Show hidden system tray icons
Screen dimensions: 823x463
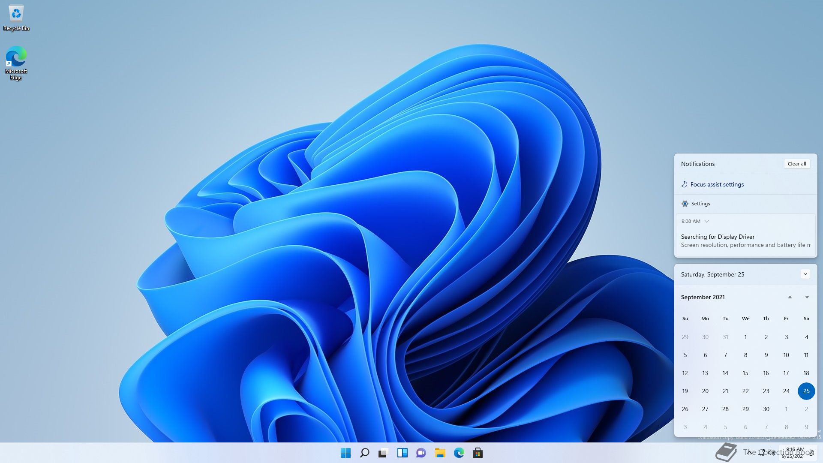tap(749, 453)
